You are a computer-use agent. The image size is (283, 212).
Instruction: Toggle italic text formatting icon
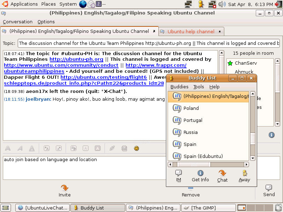(20, 148)
